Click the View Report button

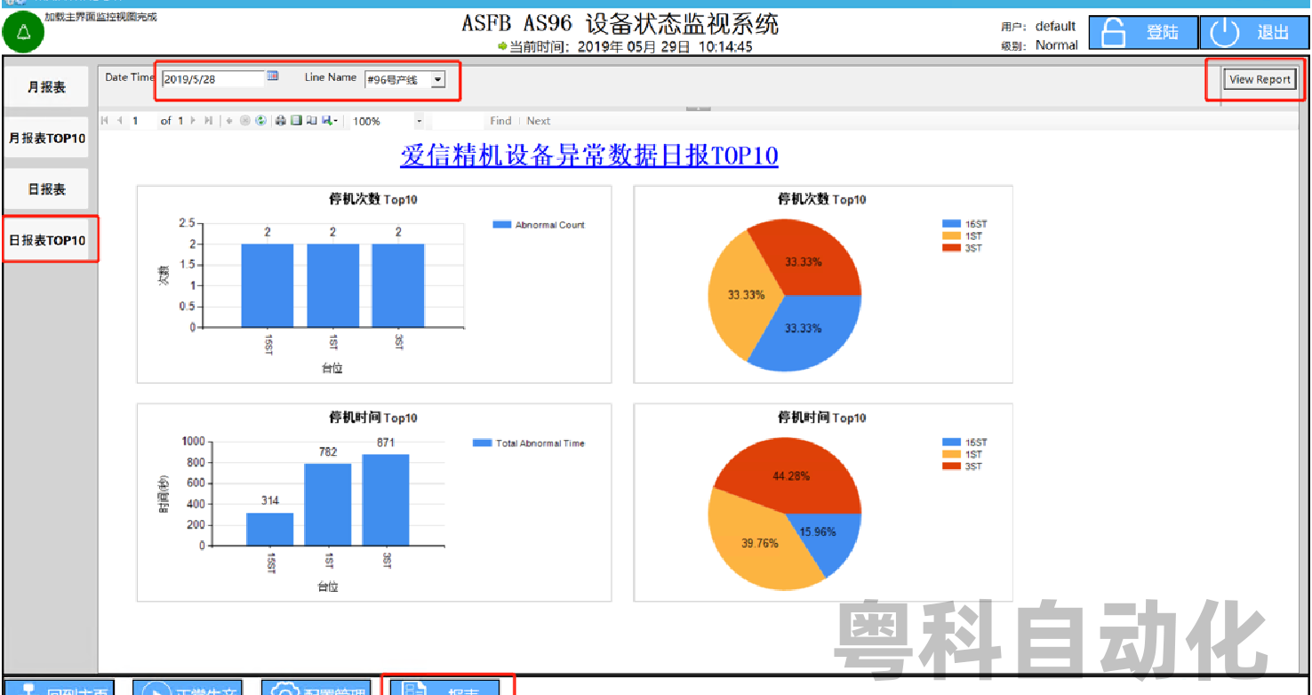coord(1259,80)
